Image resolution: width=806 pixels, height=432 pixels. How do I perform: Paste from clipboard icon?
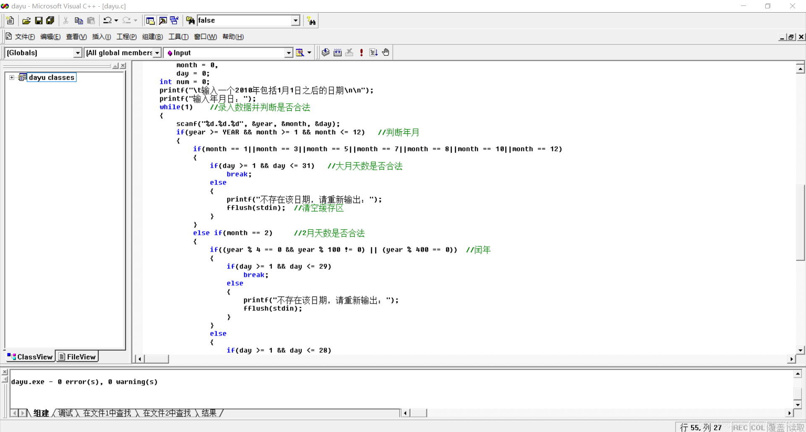coord(91,21)
